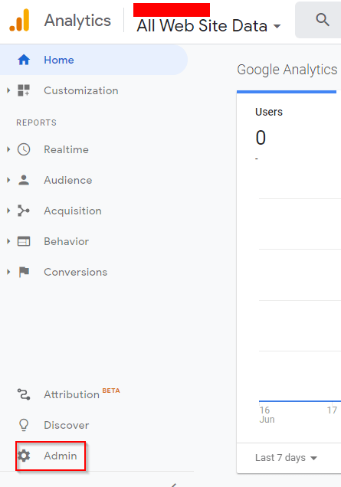Select the Users metric tab
The height and width of the screenshot is (487, 341).
[x=269, y=112]
